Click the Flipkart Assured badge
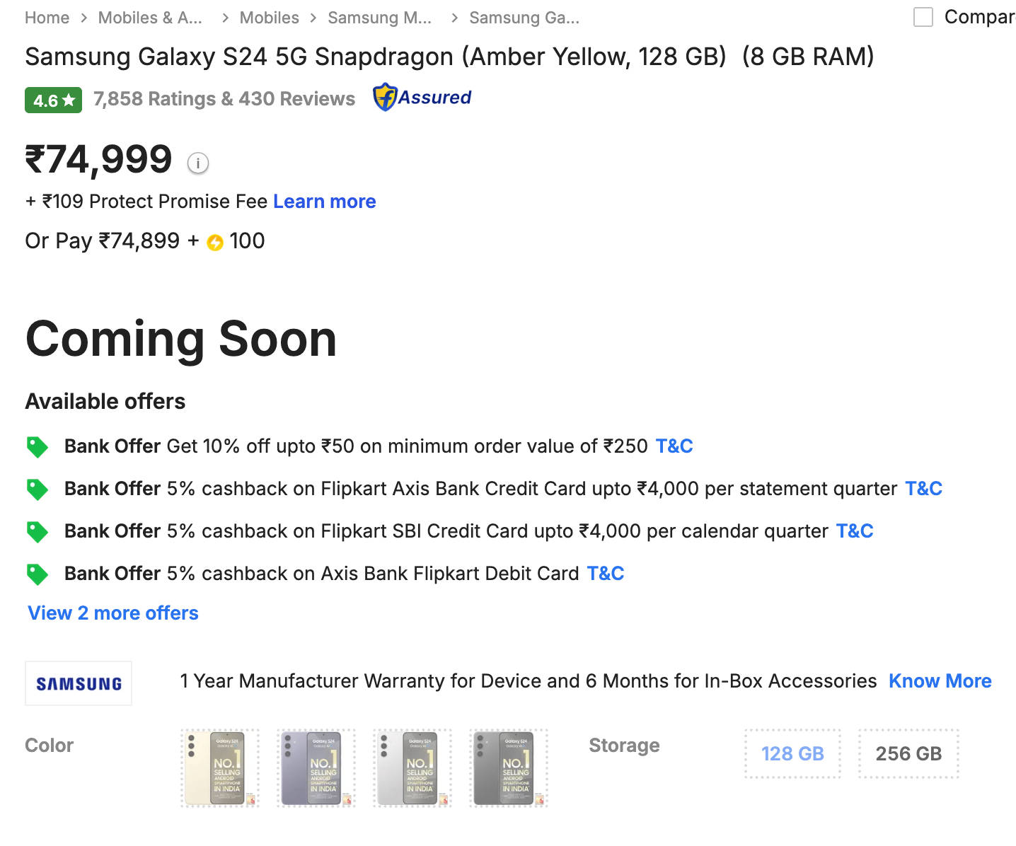 [x=422, y=98]
